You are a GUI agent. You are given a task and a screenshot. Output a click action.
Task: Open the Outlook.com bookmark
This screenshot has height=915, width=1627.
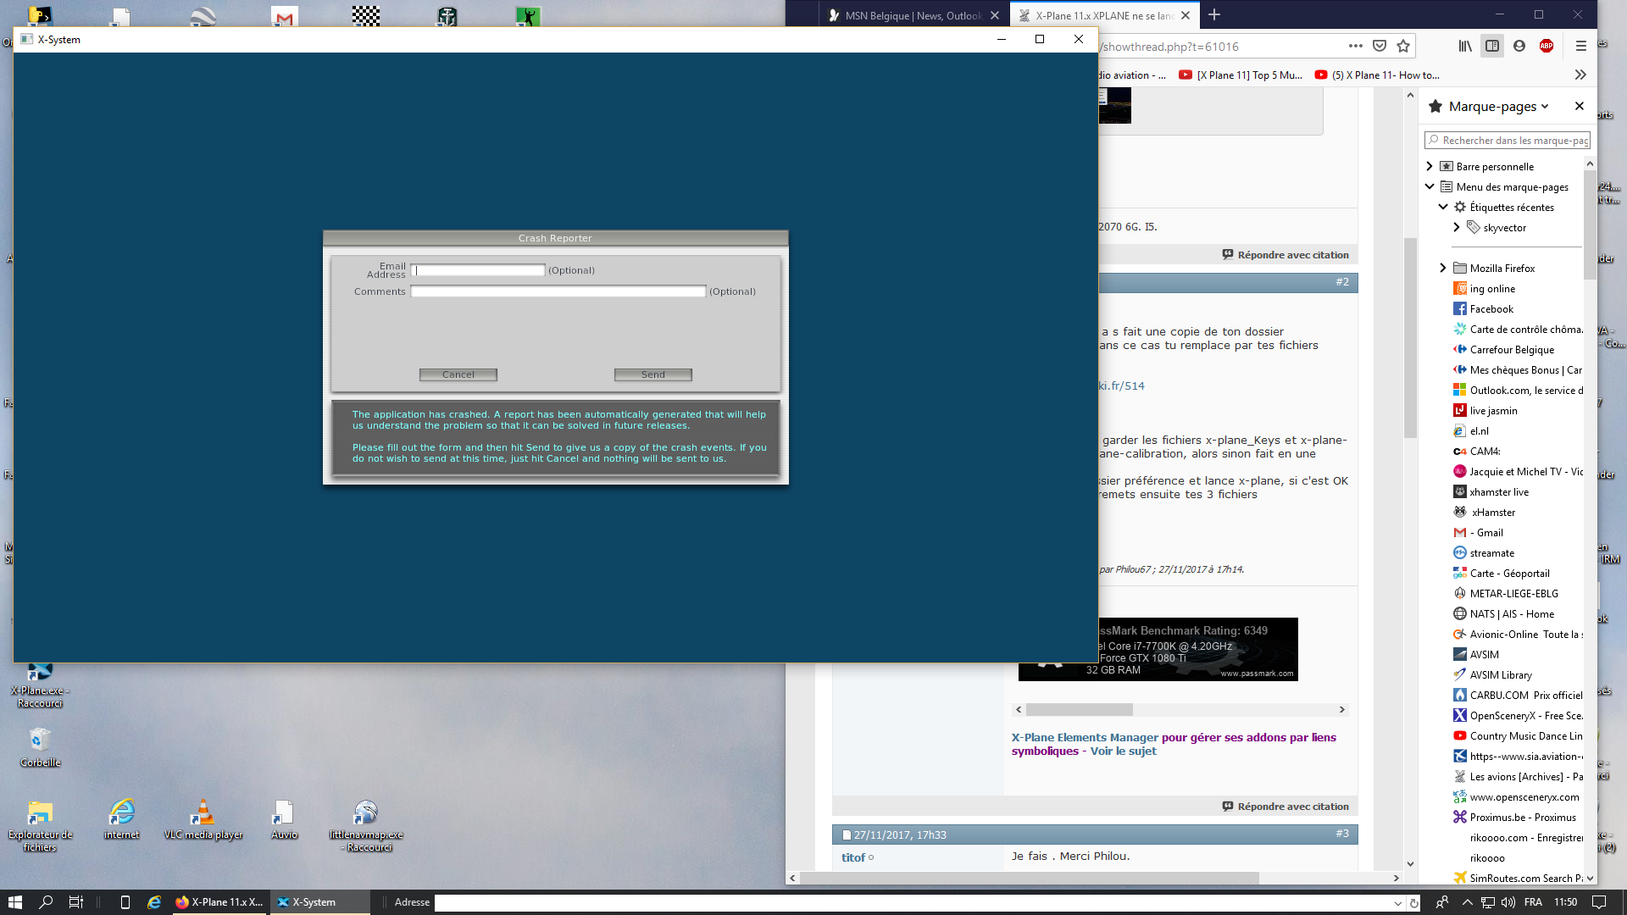point(1518,391)
